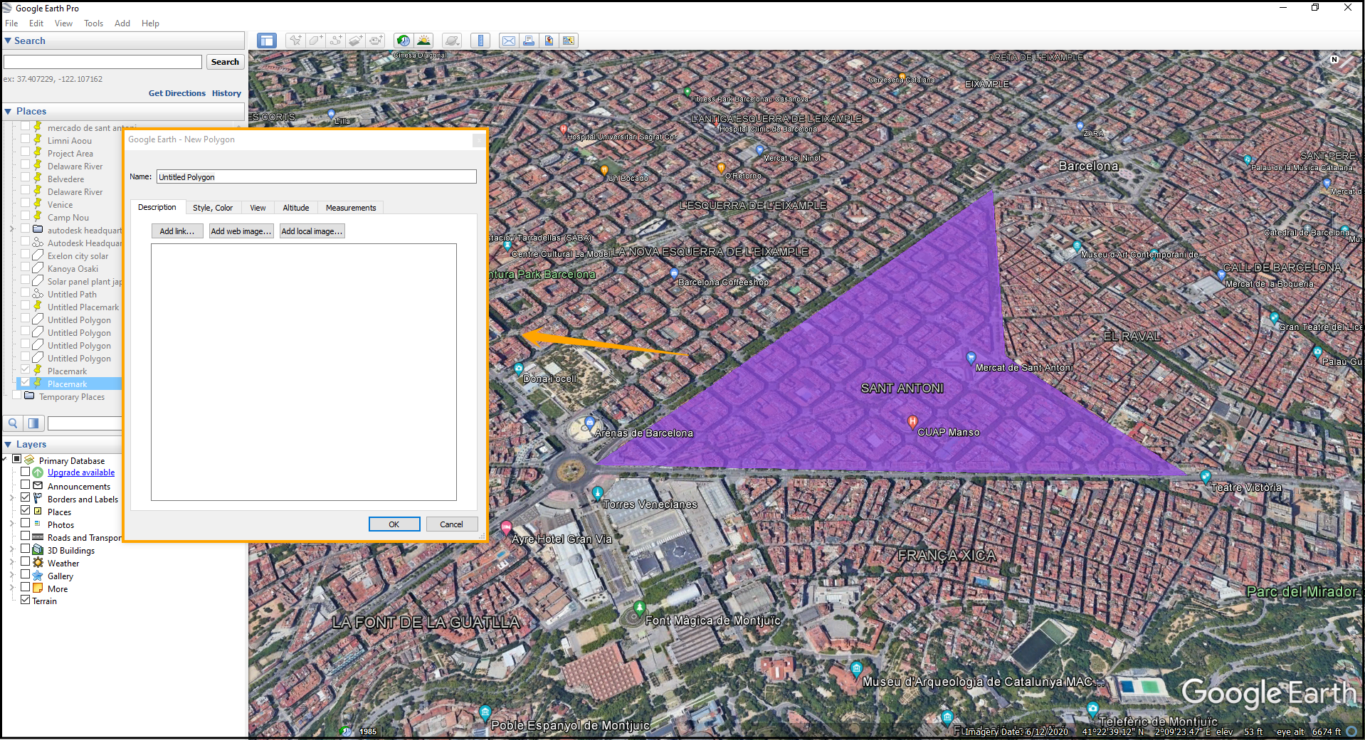Viewport: 1365px width, 740px height.
Task: Select the Save Image toolbar icon
Action: point(549,41)
